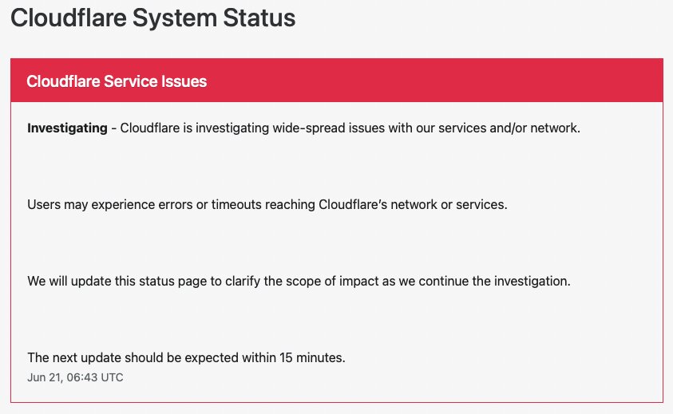Click the next update expected sentence

coord(186,357)
